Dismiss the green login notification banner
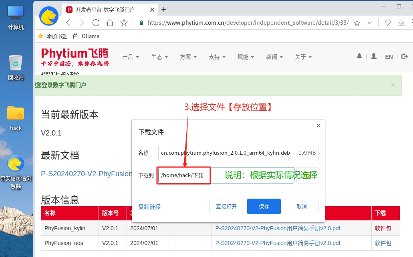413x257 pixels. click(x=393, y=85)
